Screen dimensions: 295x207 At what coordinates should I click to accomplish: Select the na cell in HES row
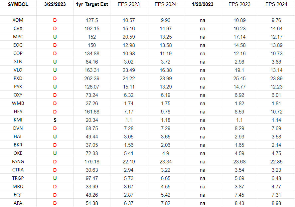tap(203, 112)
